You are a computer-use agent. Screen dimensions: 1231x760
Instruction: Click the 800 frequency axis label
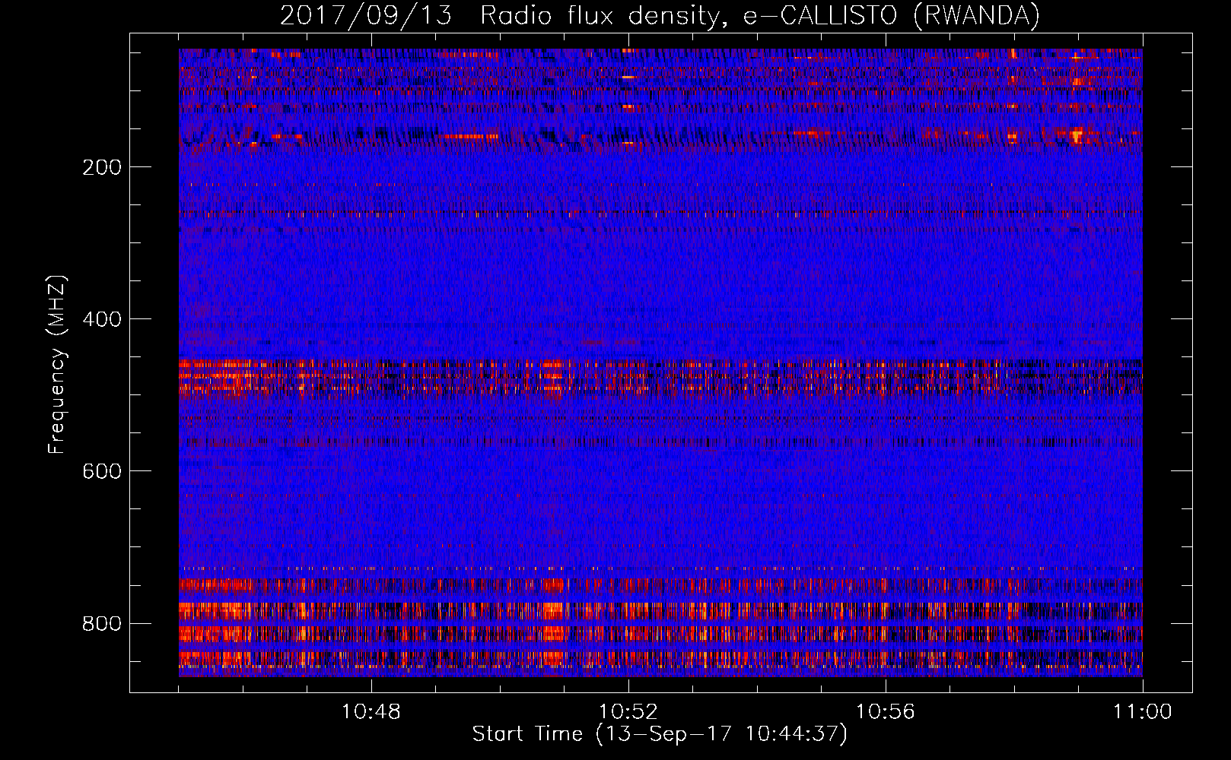101,623
